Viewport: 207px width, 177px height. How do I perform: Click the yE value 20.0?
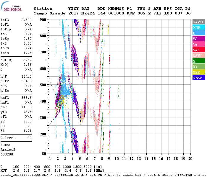pyautogui.click(x=28, y=121)
